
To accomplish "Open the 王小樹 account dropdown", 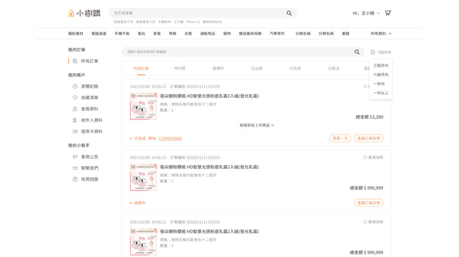I will pos(366,13).
